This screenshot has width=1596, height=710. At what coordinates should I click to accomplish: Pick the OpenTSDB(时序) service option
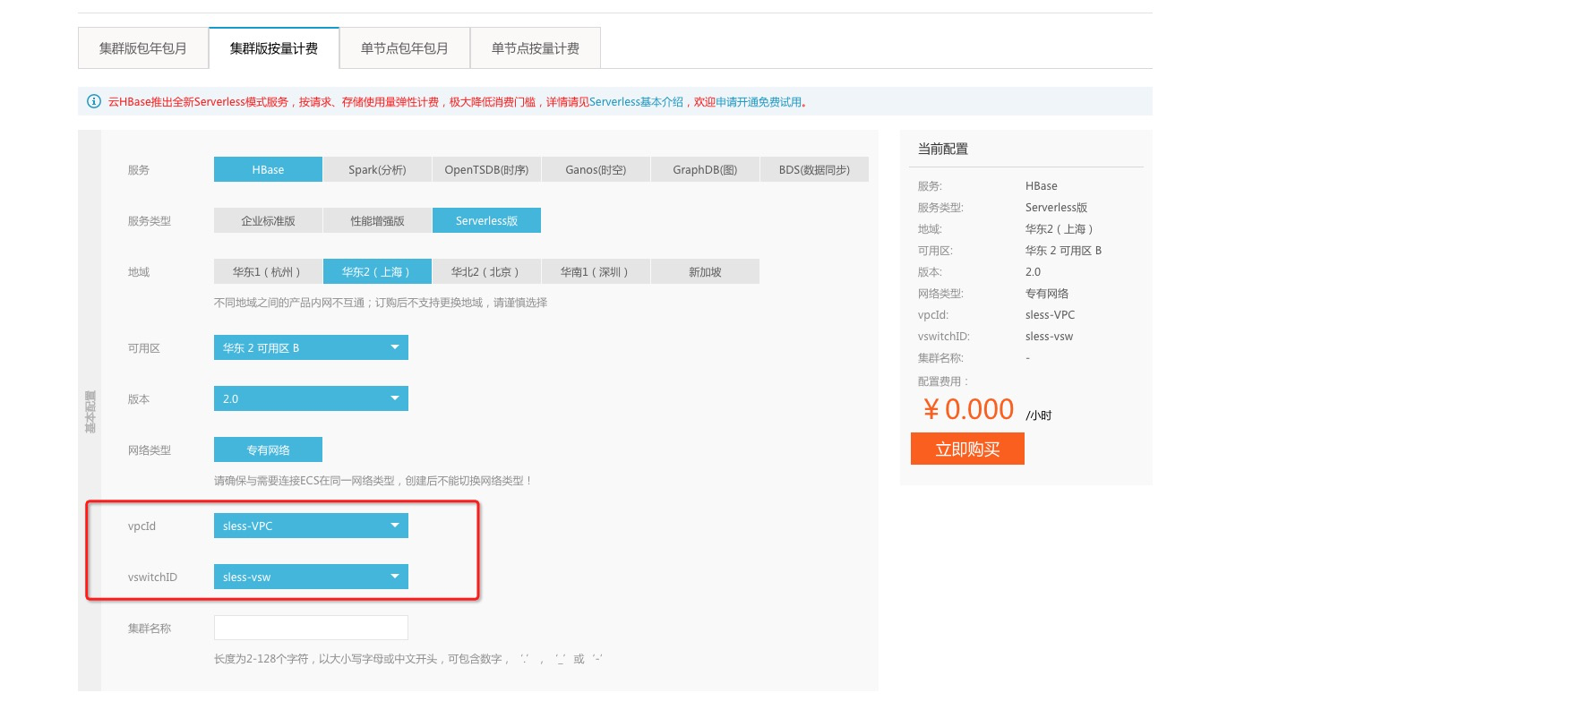[x=486, y=169]
